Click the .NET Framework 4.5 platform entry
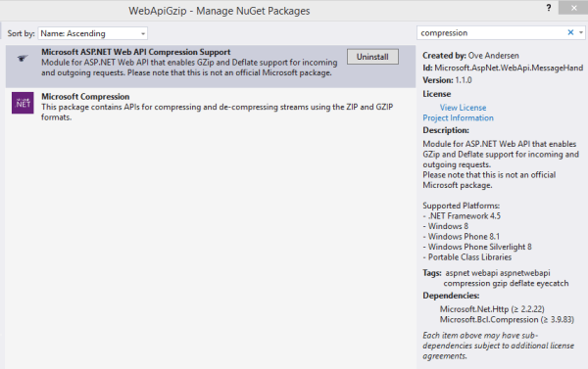 click(x=462, y=216)
